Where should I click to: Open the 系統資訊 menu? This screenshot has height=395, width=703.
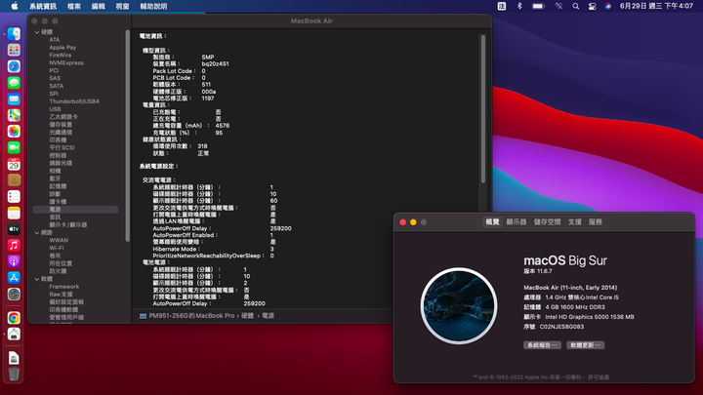pyautogui.click(x=43, y=6)
